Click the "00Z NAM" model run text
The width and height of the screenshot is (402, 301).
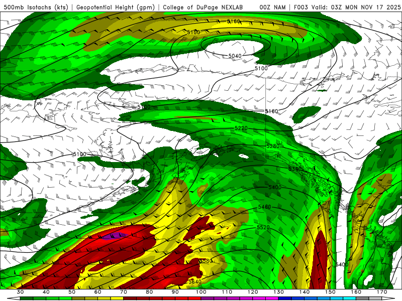point(272,7)
